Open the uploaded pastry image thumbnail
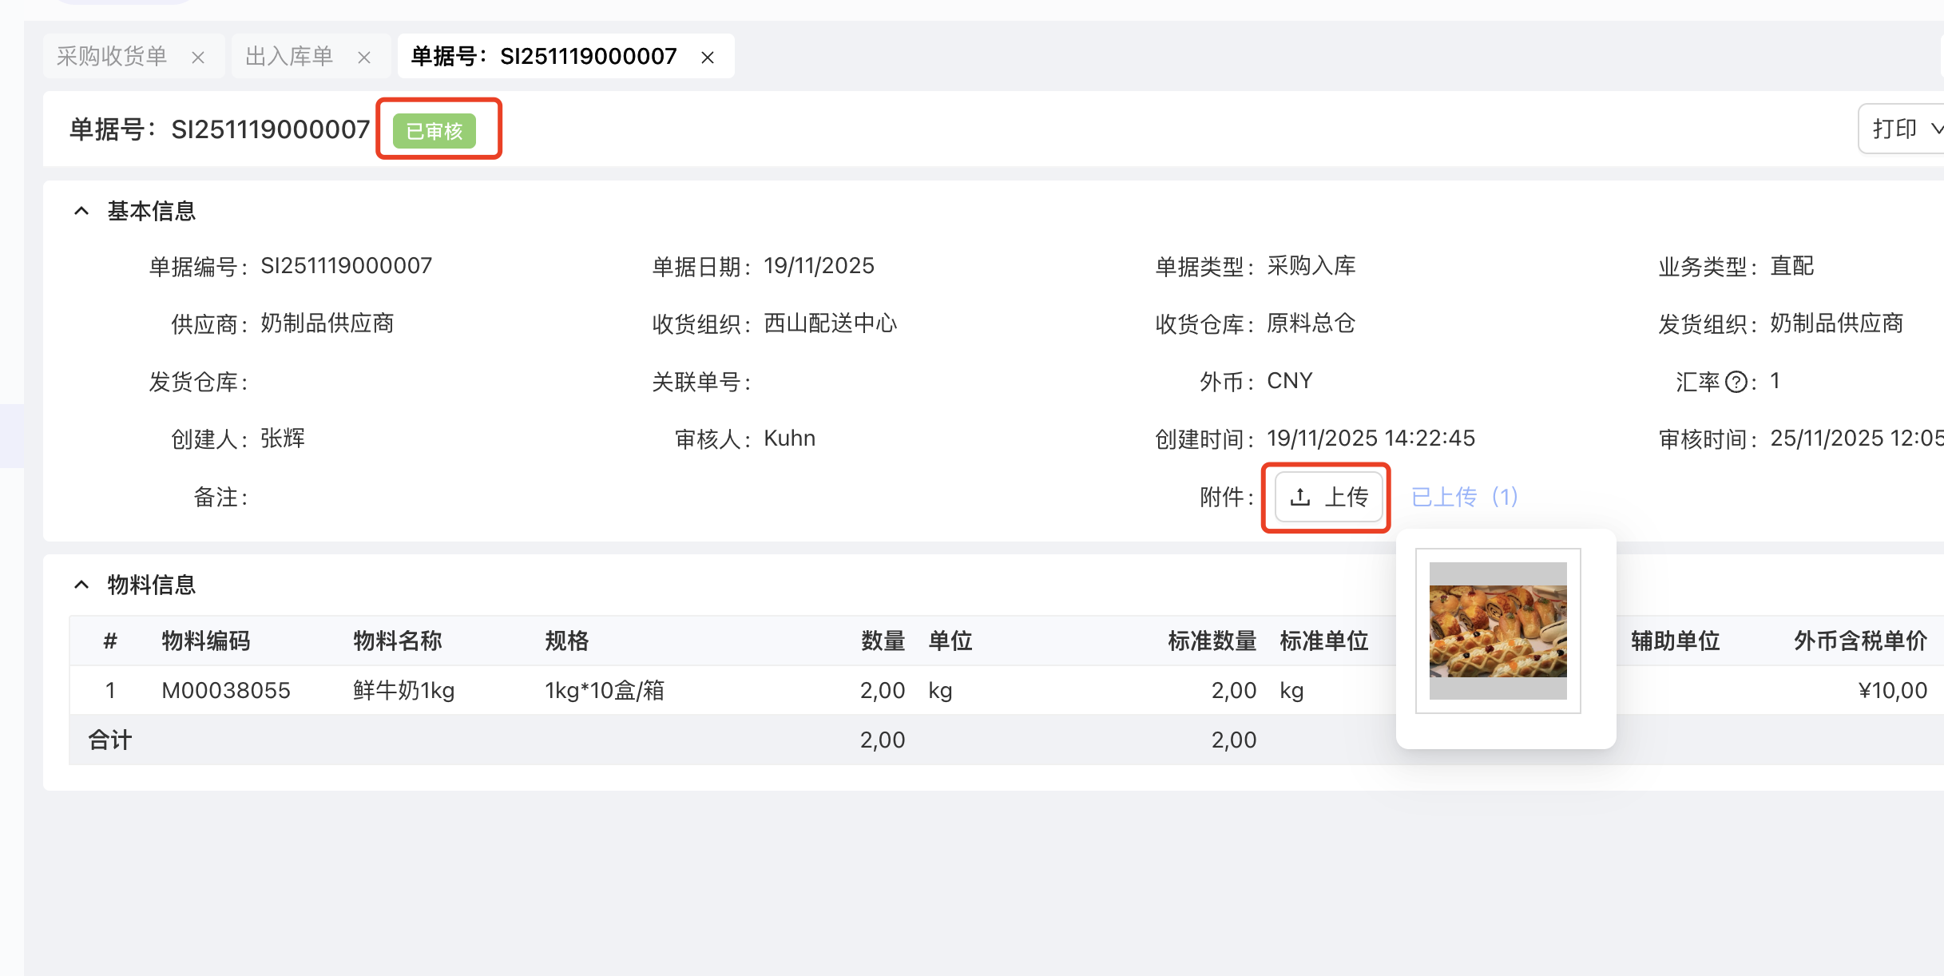 (x=1498, y=630)
